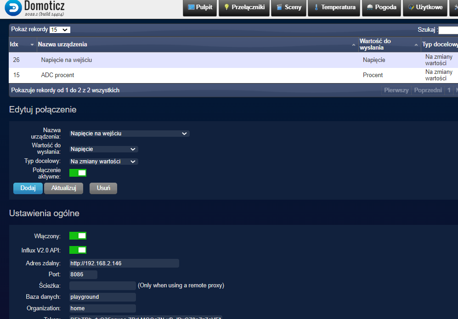
Task: Open the Pulpit dashboard tab
Action: pos(200,8)
